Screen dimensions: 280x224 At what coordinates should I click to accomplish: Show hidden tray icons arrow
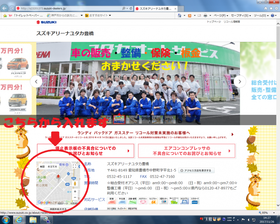pyautogui.click(x=238, y=220)
